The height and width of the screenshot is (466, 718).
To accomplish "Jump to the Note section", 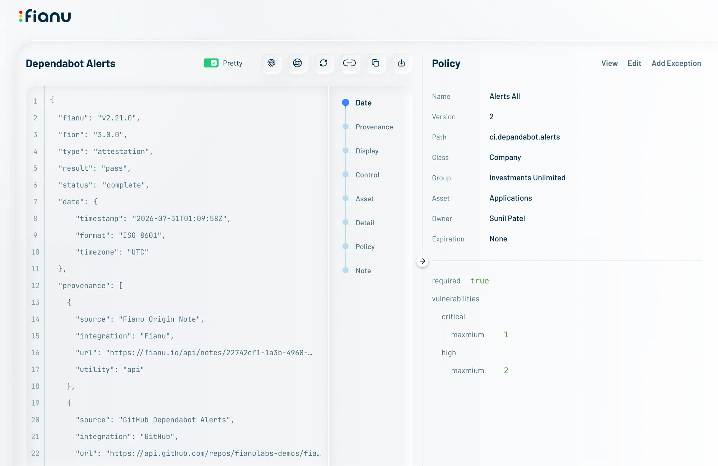I will (x=363, y=271).
